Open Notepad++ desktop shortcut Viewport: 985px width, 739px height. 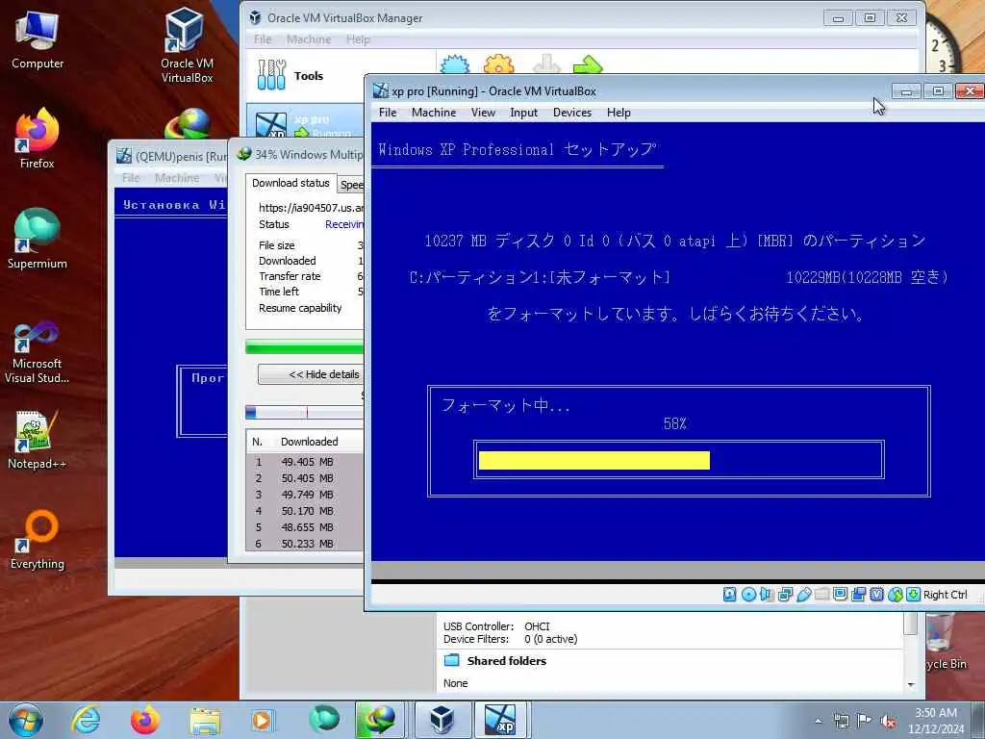[x=38, y=440]
